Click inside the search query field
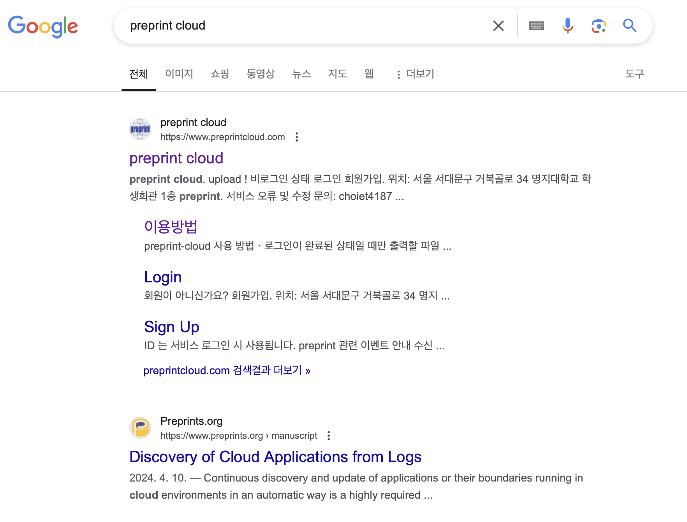 [304, 26]
